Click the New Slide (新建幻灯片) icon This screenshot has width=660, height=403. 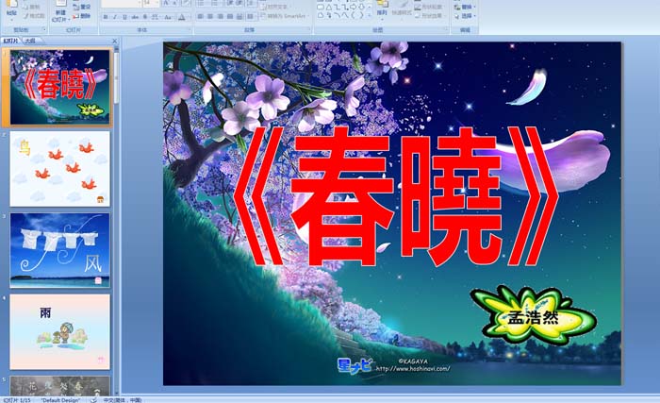click(61, 4)
